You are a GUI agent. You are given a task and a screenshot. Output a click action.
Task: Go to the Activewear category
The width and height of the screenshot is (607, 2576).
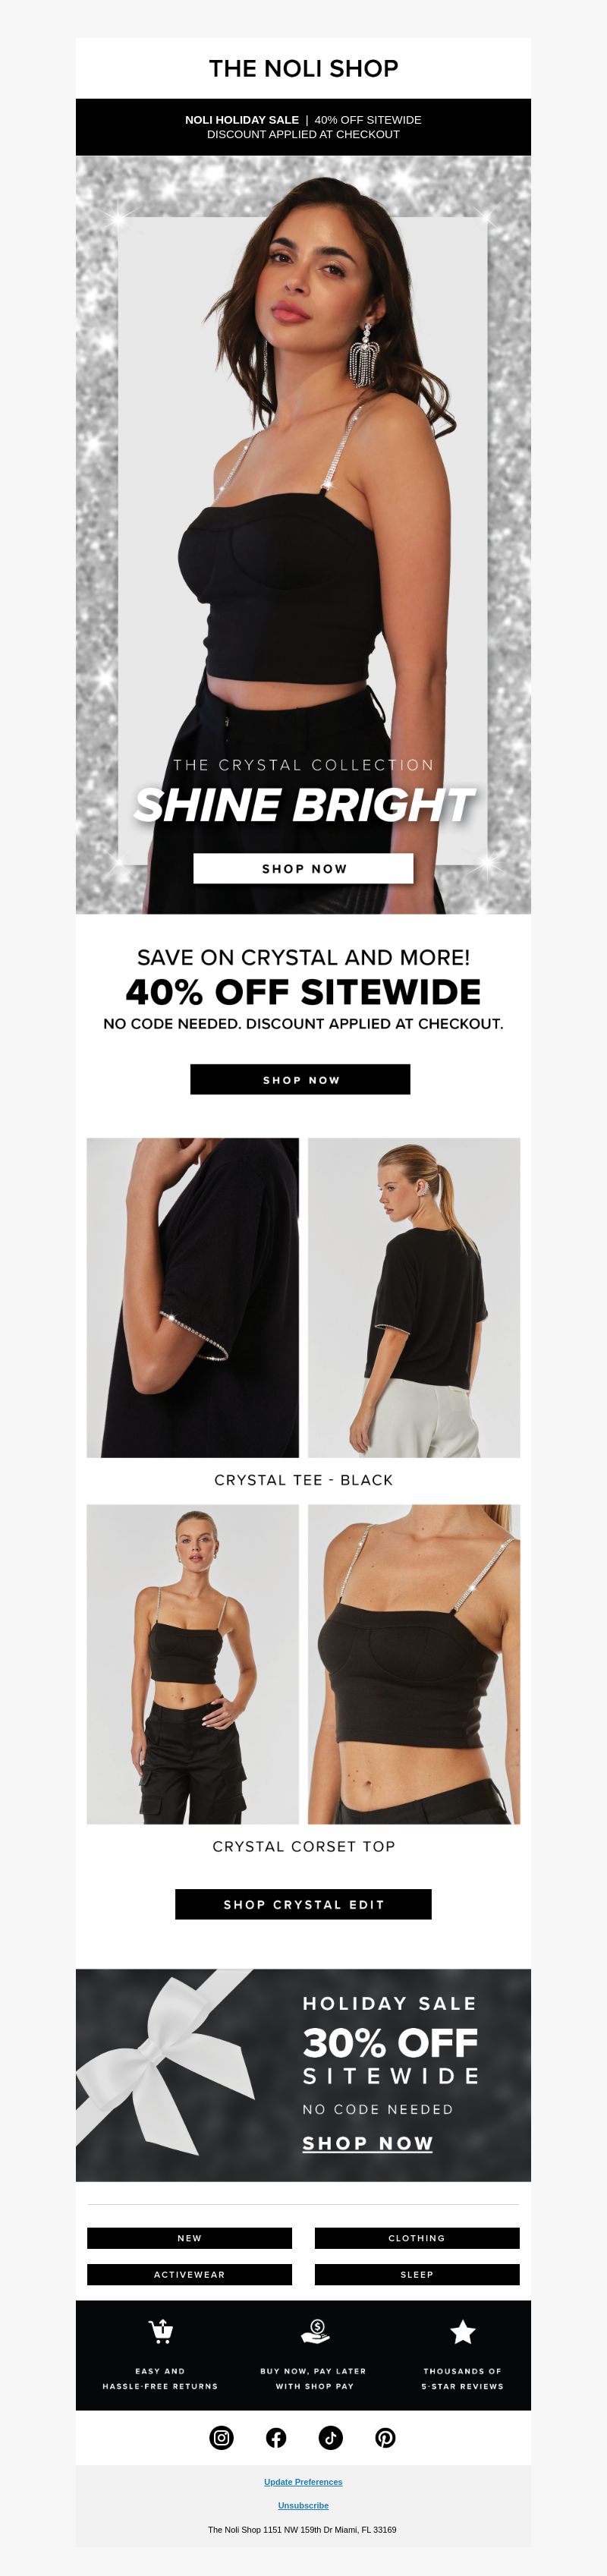(189, 2274)
